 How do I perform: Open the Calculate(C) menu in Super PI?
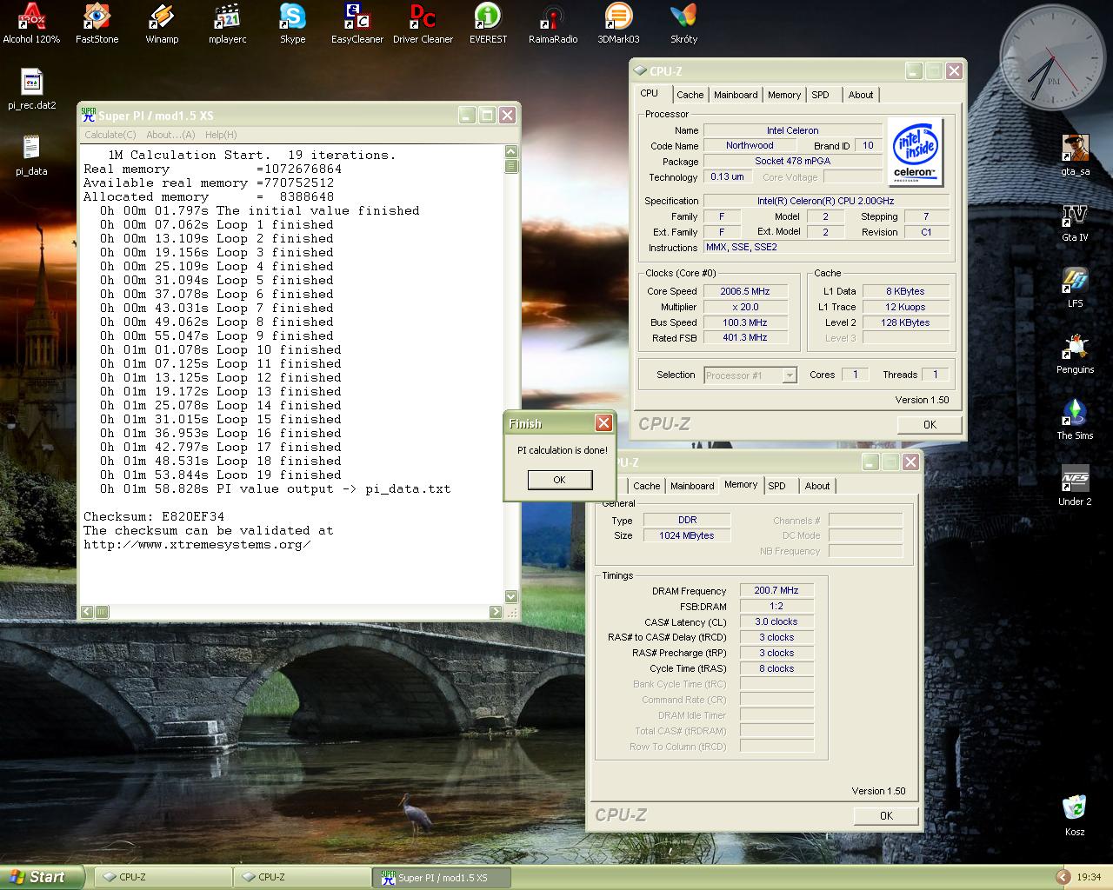[x=110, y=135]
